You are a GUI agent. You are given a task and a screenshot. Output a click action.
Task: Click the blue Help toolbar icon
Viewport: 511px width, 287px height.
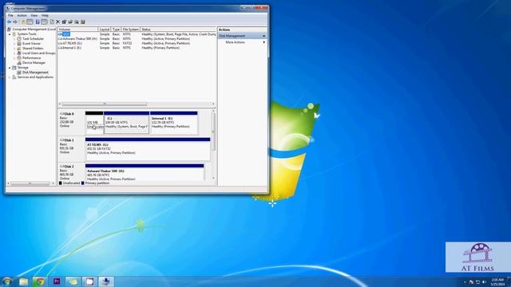point(38,22)
